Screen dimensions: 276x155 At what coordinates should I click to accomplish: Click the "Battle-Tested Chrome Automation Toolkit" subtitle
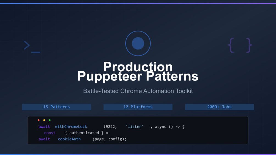138,91
